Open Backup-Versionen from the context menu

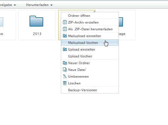[83, 90]
